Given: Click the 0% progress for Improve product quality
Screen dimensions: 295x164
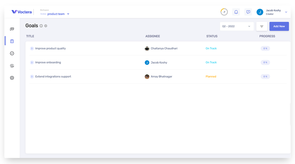Looking at the screenshot, I should [265, 49].
